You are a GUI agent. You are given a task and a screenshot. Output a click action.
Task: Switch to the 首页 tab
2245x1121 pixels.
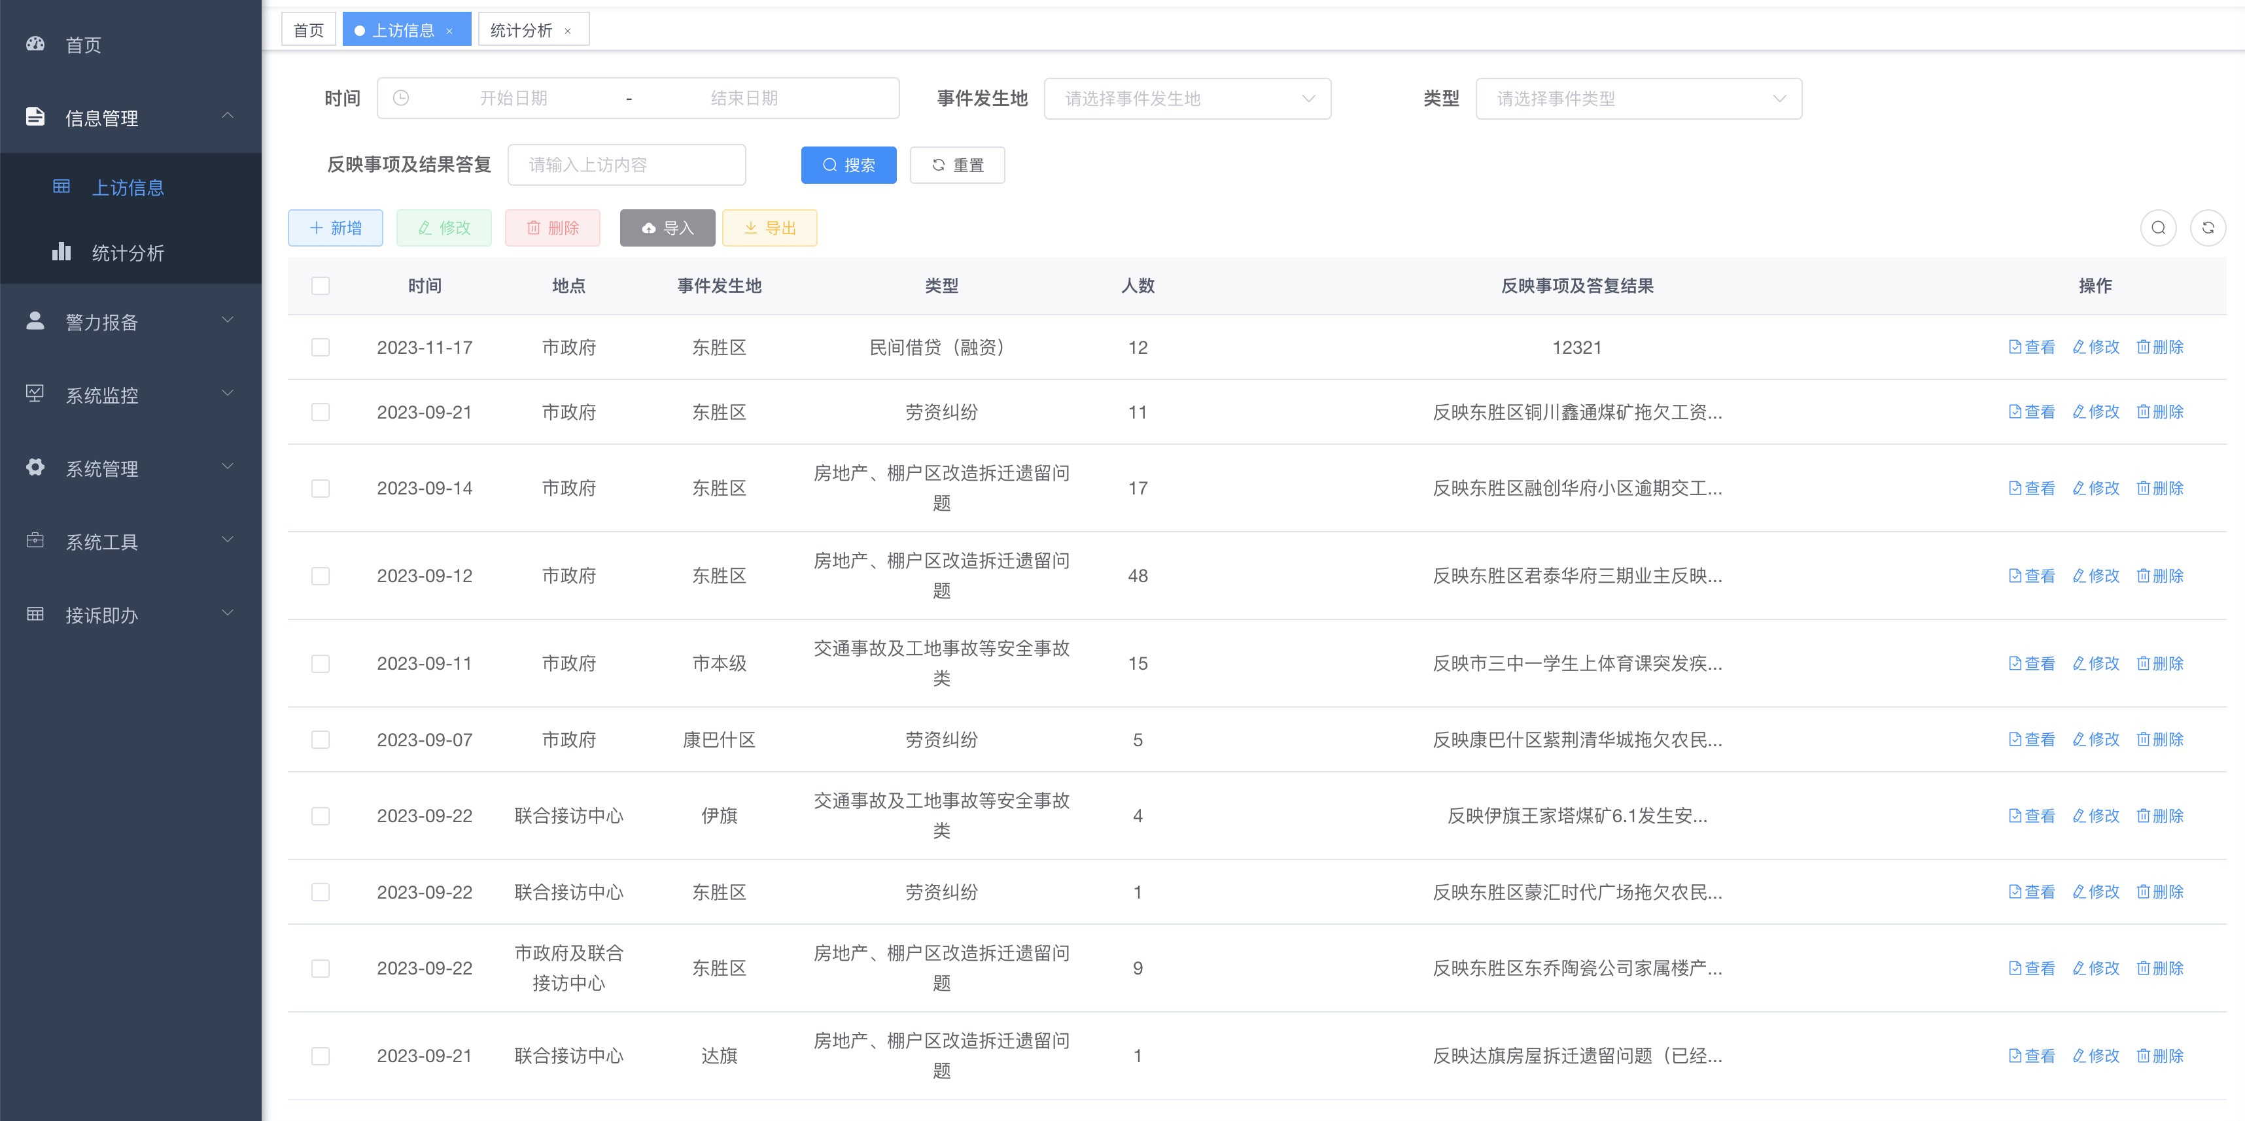point(309,29)
